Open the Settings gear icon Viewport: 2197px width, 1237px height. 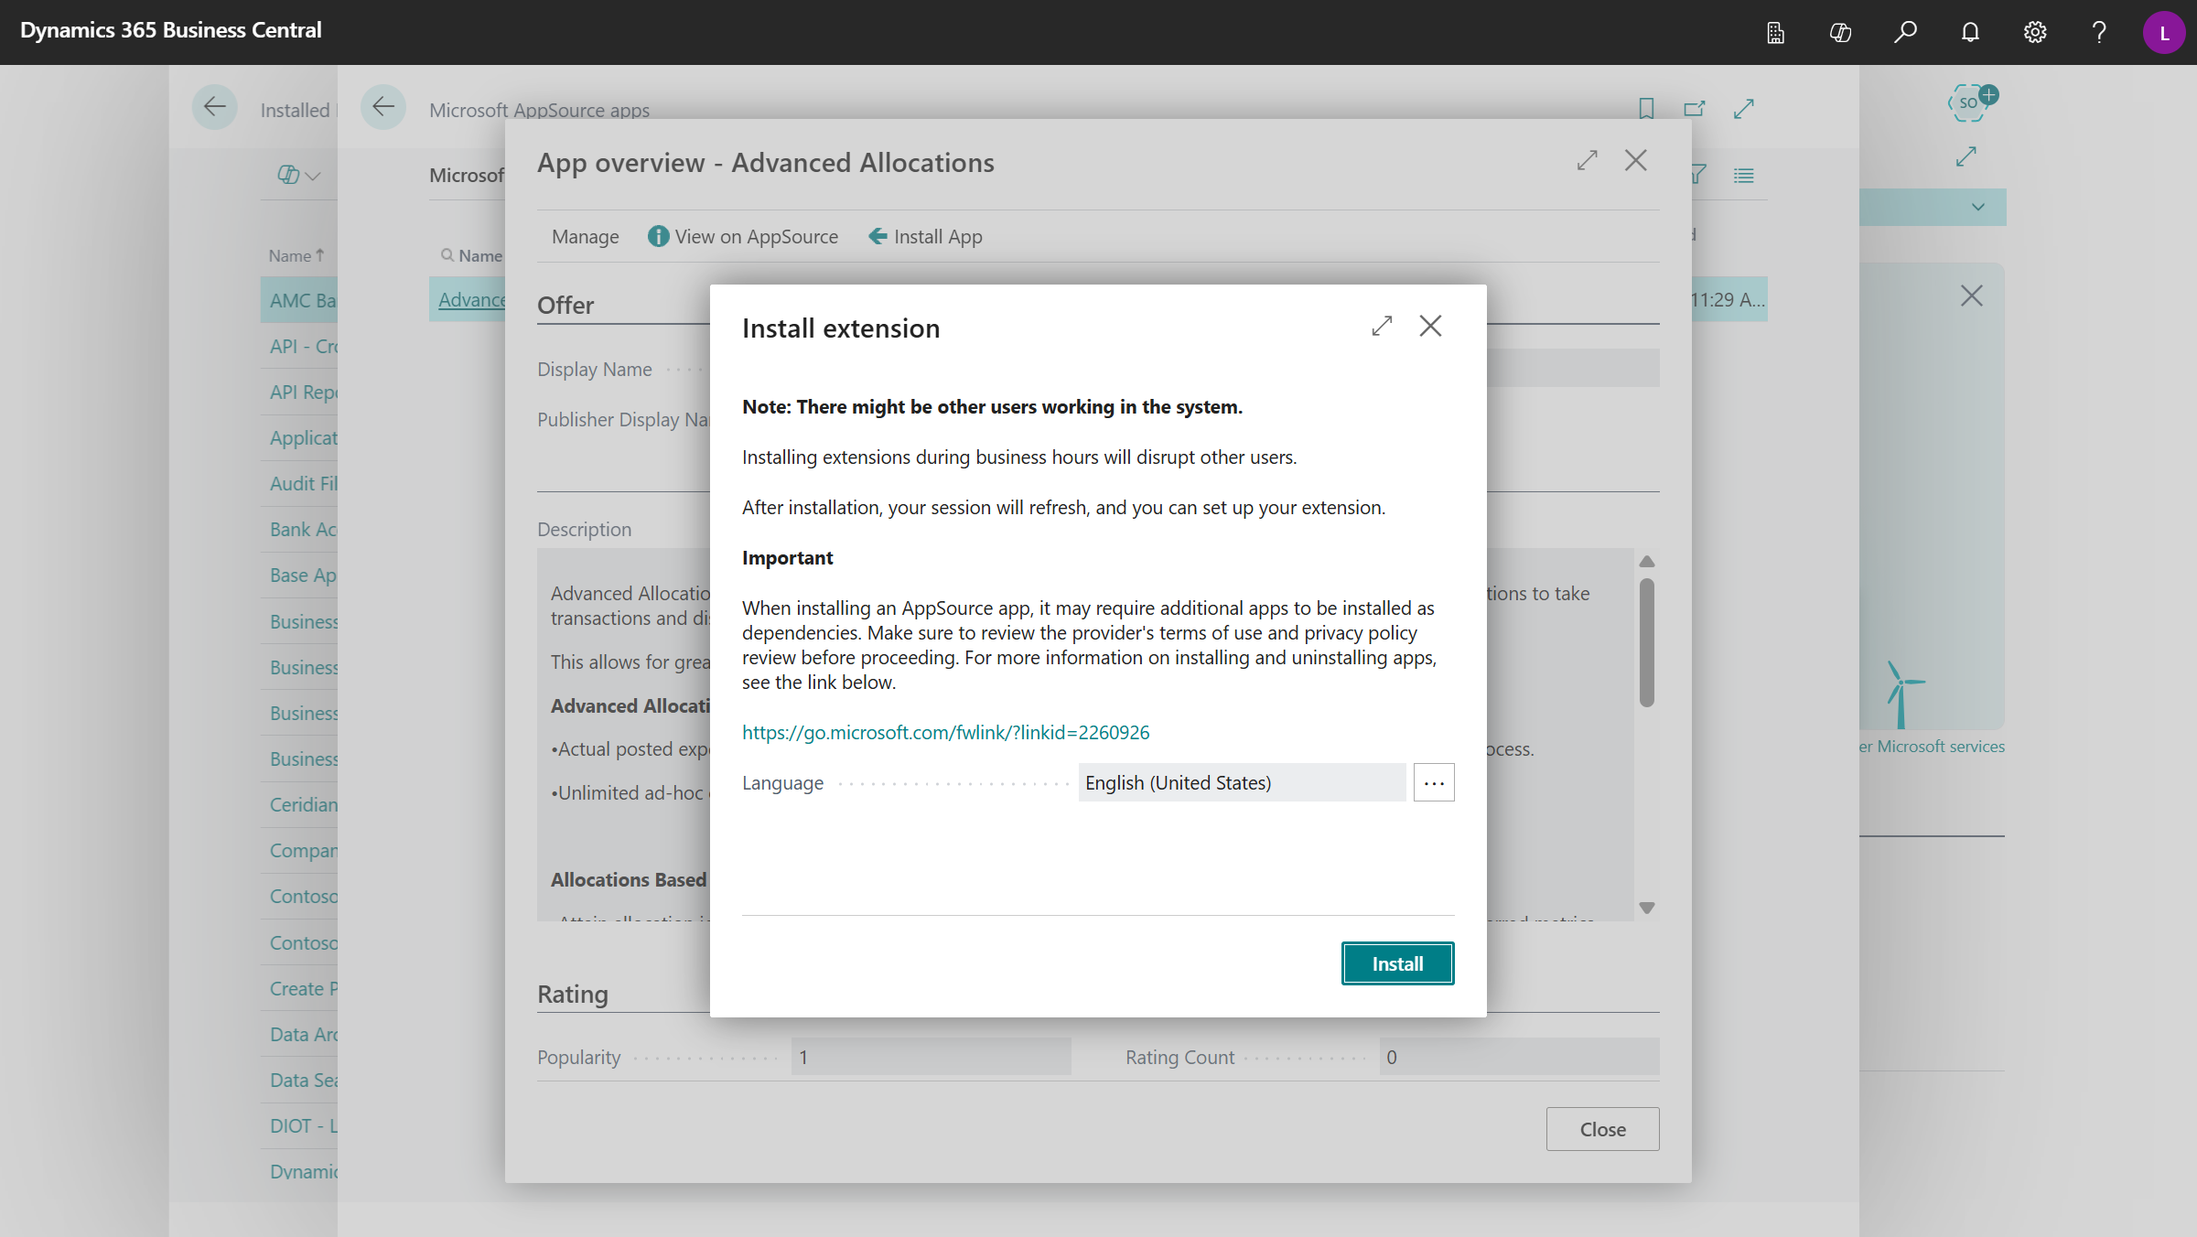coord(2034,32)
